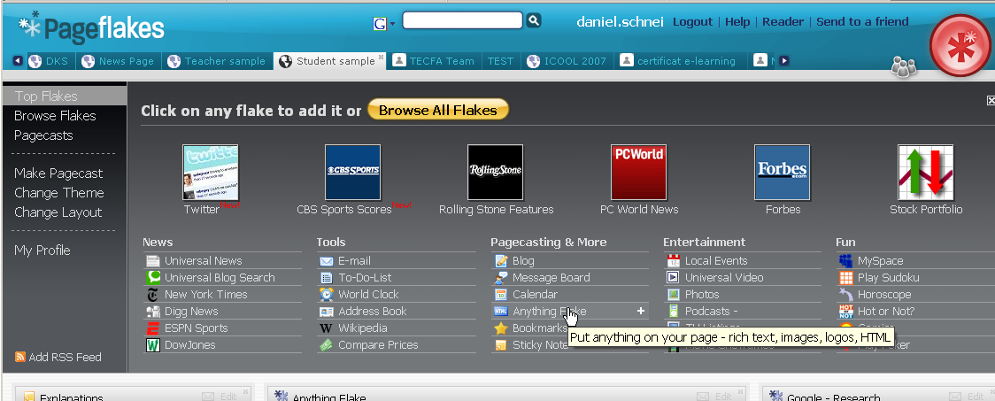The width and height of the screenshot is (995, 401).
Task: Select Browse Flakes in the sidebar
Action: 55,115
